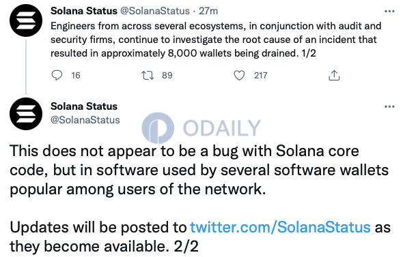The width and height of the screenshot is (403, 257).
Task: Click the retweet count 89
Action: pyautogui.click(x=167, y=76)
